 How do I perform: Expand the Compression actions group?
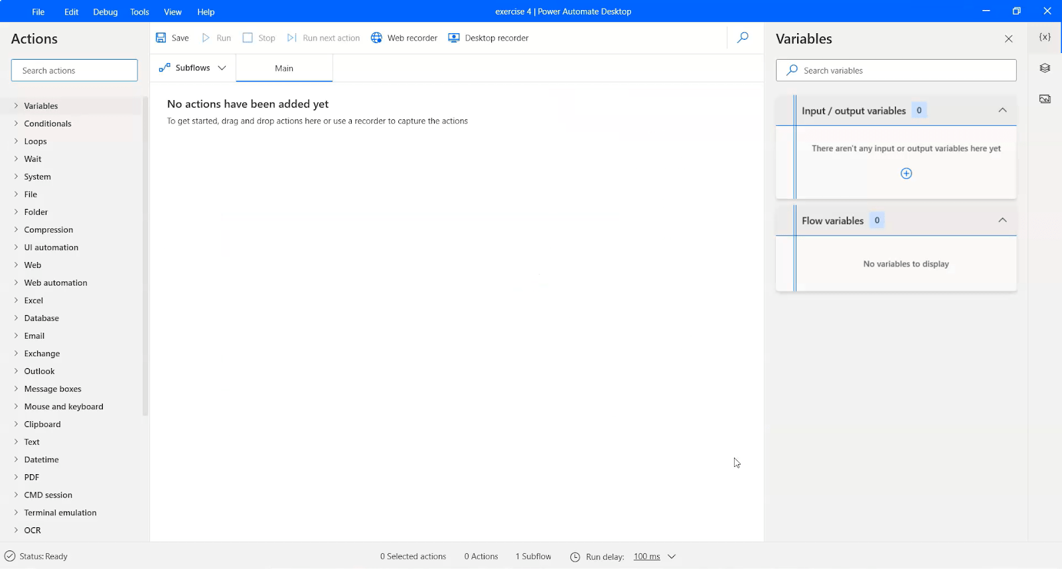pos(16,229)
